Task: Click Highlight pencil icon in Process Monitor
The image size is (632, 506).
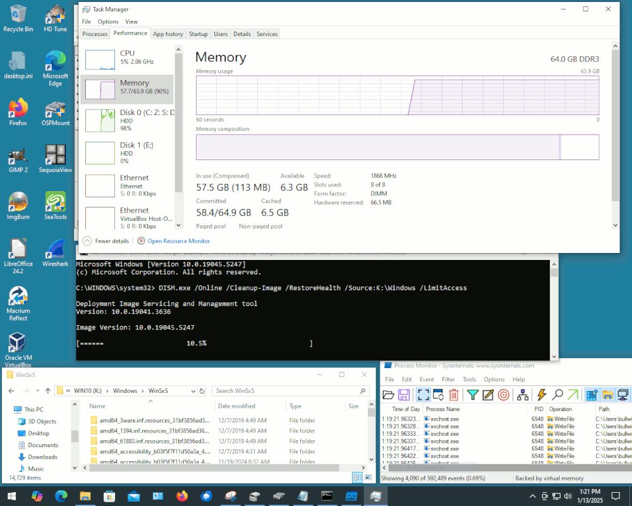Action: (x=488, y=395)
